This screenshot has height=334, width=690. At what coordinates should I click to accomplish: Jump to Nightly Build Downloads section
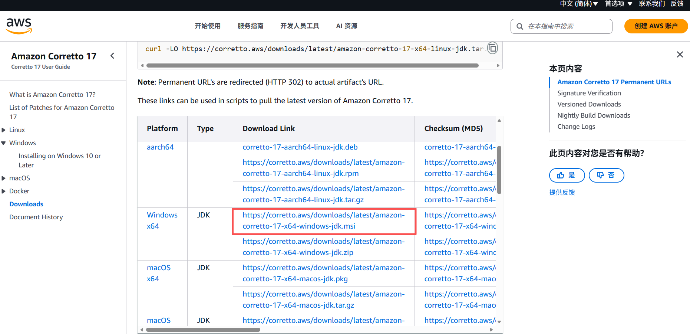point(594,115)
